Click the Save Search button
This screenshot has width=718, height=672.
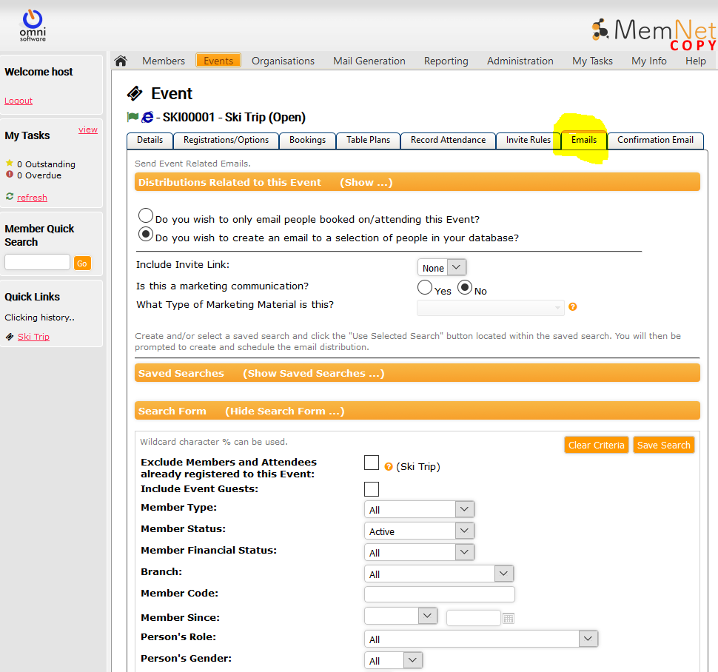(x=663, y=445)
